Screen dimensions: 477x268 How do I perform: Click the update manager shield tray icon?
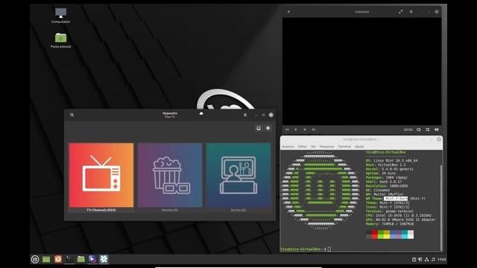point(420,259)
